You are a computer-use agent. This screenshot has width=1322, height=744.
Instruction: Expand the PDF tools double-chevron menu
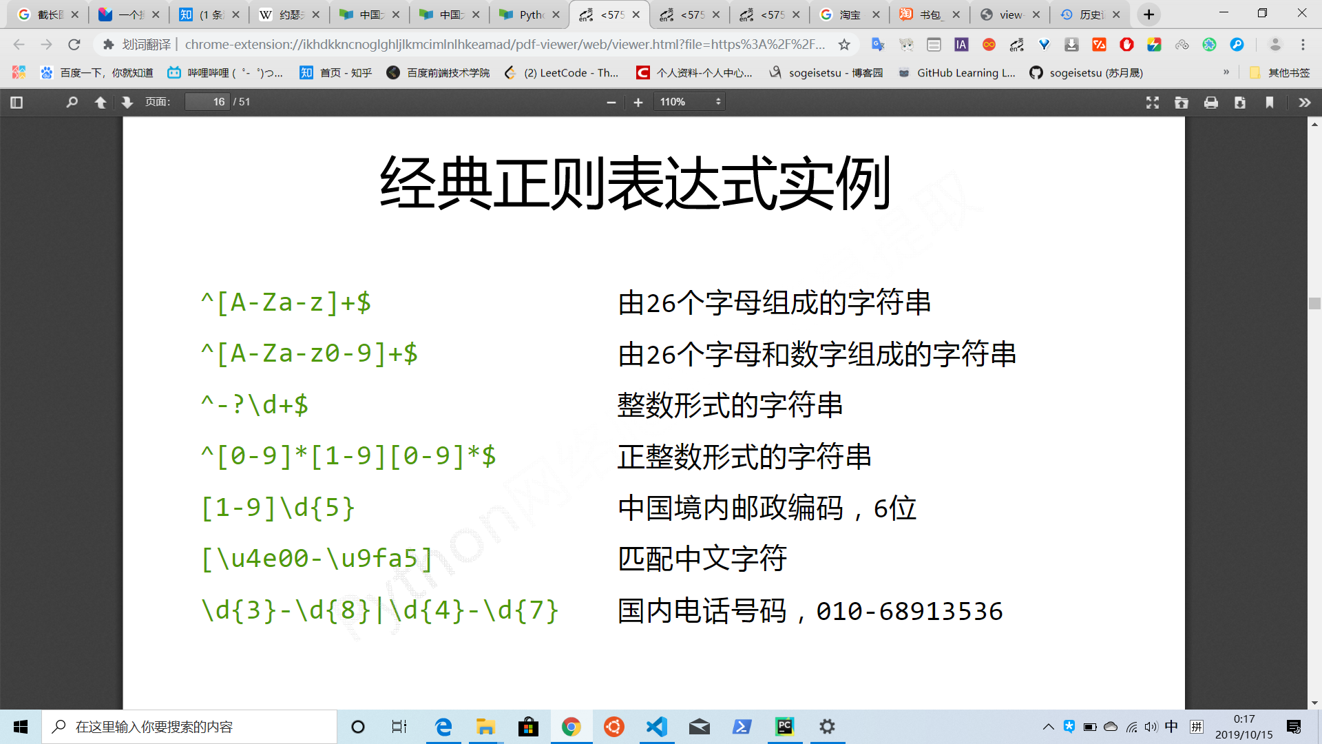(1304, 102)
